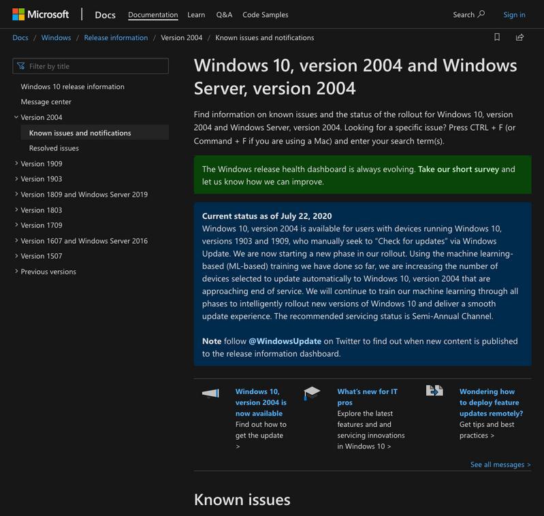Open What's new for IT pros link
The width and height of the screenshot is (544, 516).
tap(368, 397)
